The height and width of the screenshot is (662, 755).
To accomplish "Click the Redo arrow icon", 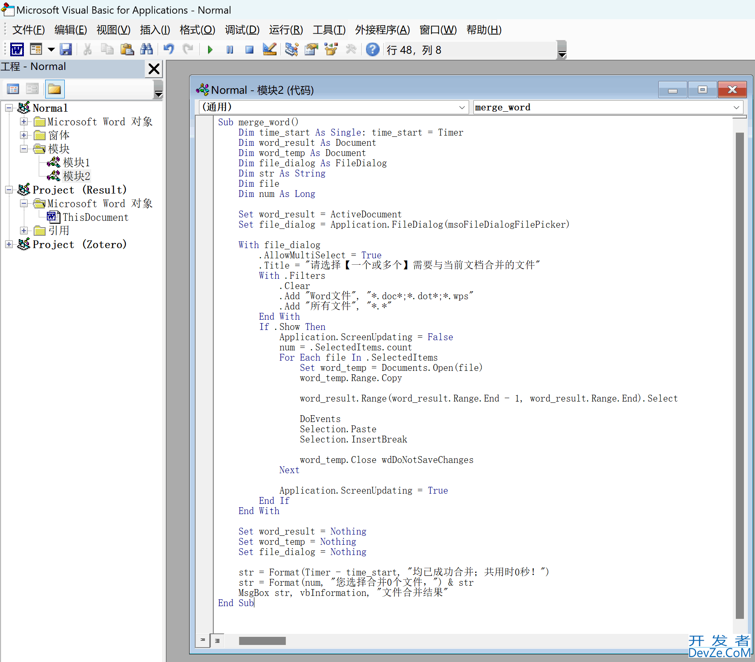I will tap(188, 50).
